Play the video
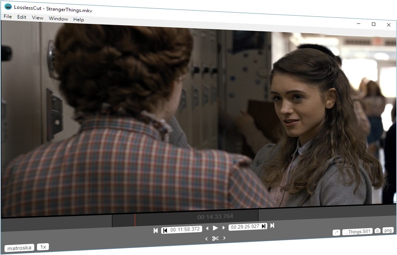397x255 pixels. pyautogui.click(x=215, y=228)
